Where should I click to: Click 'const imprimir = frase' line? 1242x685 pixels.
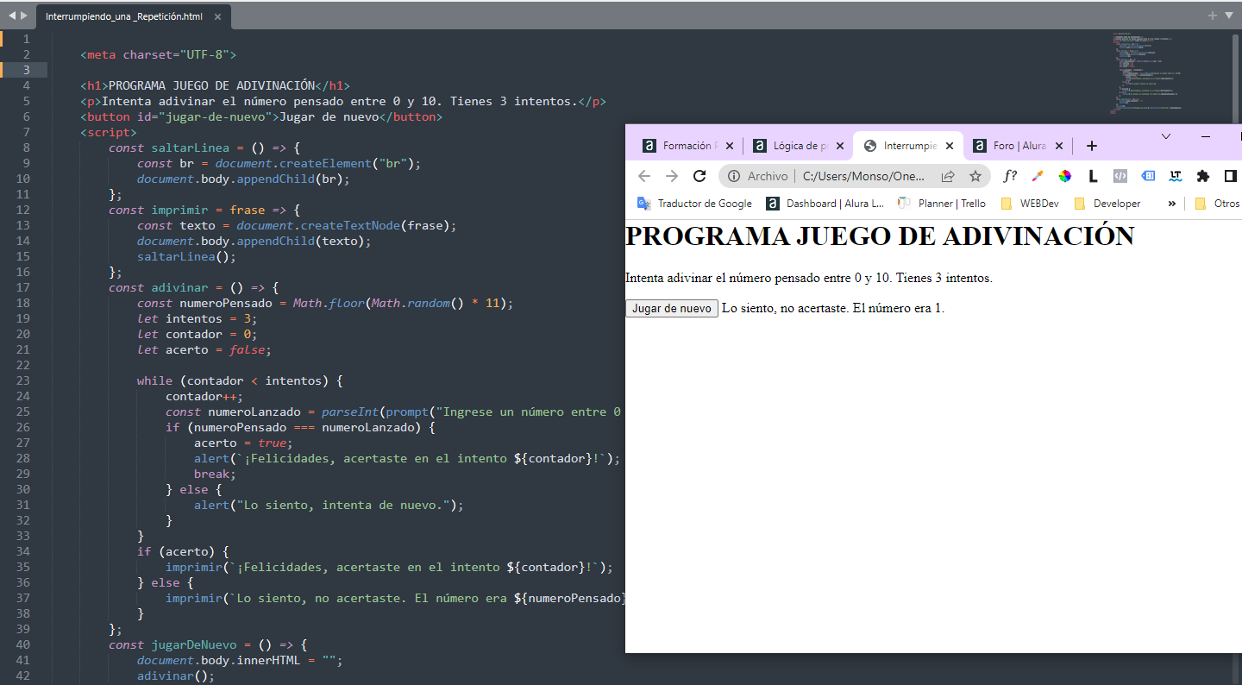(x=204, y=210)
